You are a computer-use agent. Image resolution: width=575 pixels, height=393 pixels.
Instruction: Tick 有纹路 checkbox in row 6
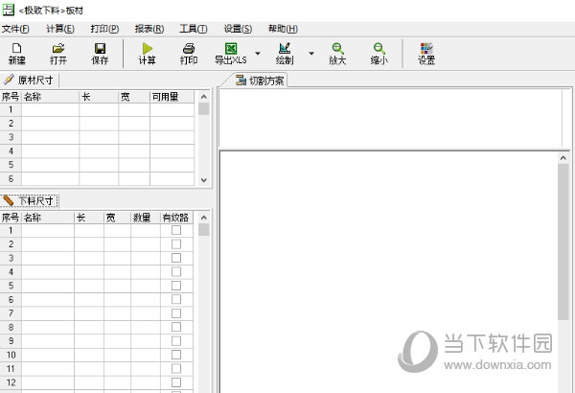176,299
